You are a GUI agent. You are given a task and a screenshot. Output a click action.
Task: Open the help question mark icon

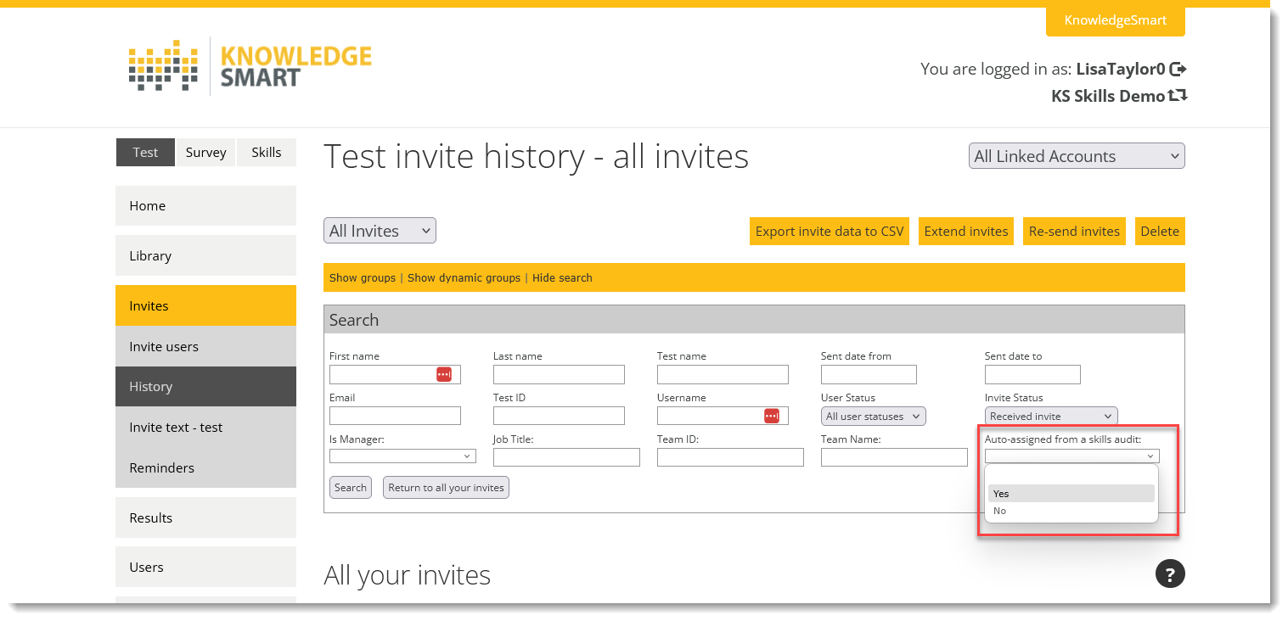(1170, 574)
